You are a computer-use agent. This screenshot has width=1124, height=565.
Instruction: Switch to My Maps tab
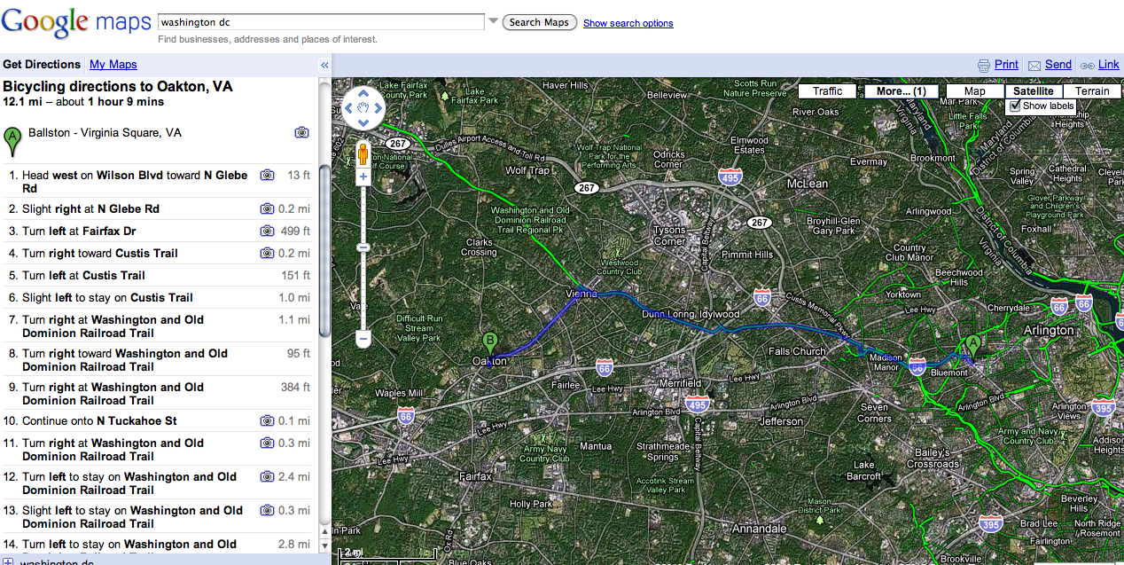tap(113, 65)
